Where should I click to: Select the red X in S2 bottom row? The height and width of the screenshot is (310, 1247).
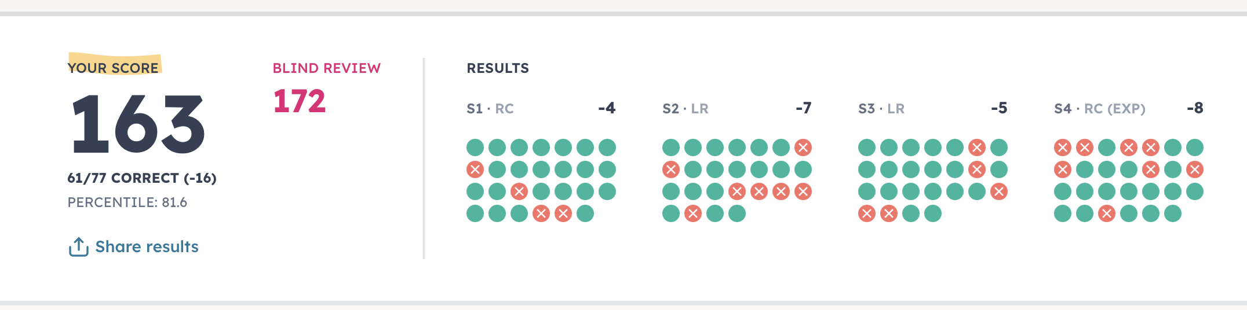click(693, 213)
